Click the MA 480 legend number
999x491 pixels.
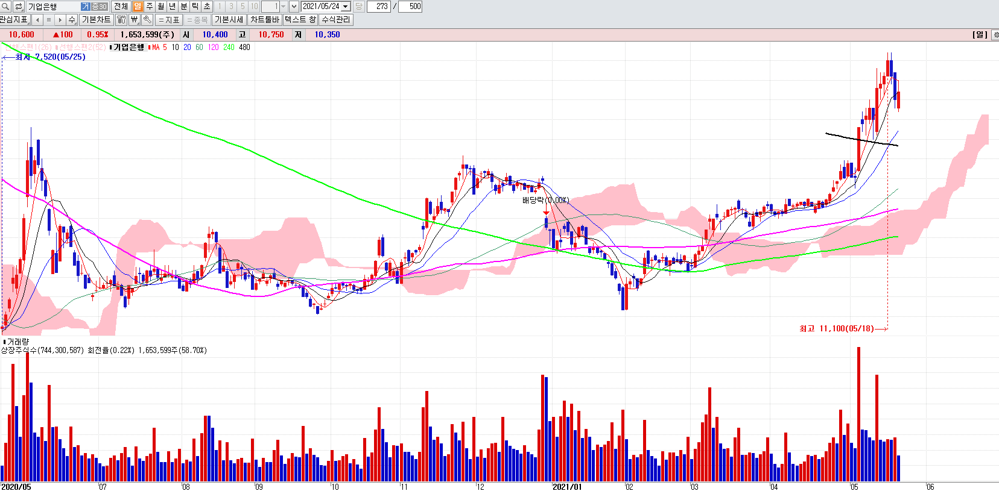click(x=244, y=47)
